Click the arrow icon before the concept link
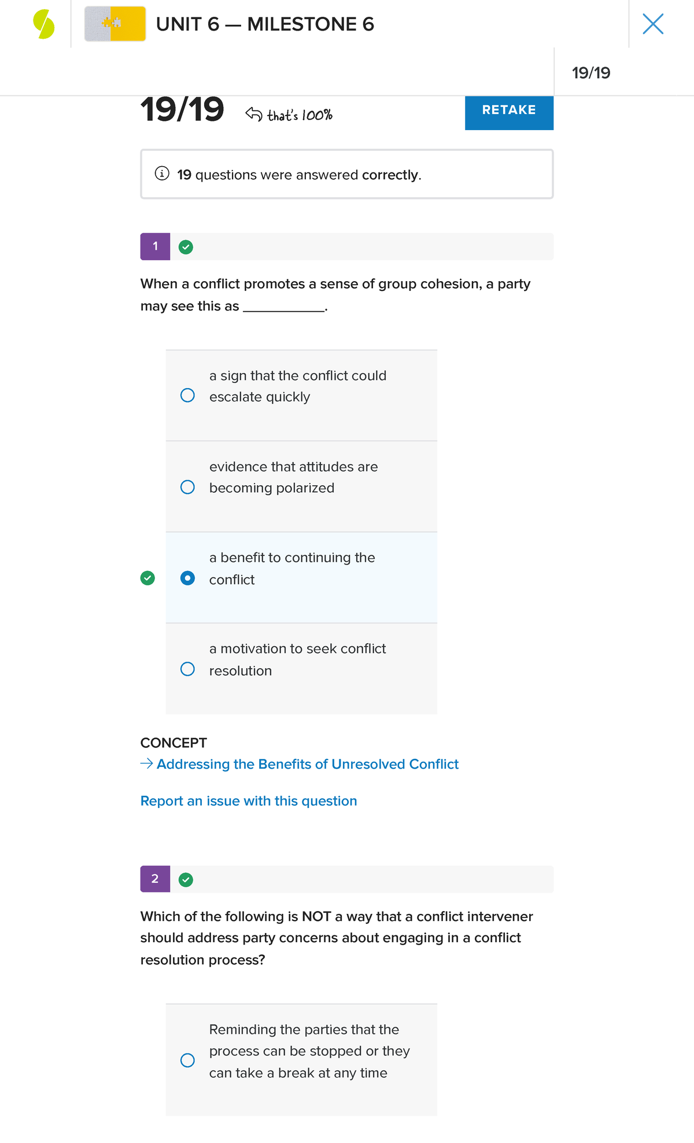The width and height of the screenshot is (694, 1143). click(145, 764)
